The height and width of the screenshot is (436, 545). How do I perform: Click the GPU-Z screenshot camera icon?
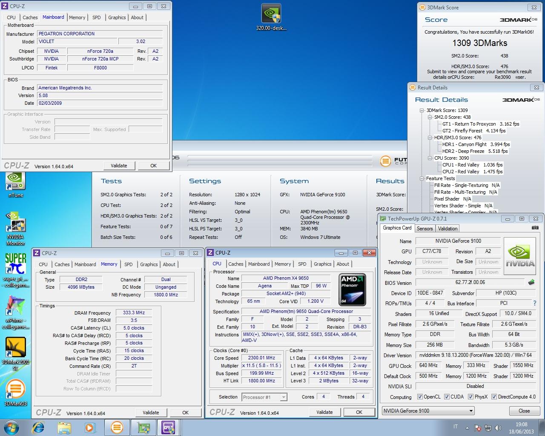click(535, 228)
